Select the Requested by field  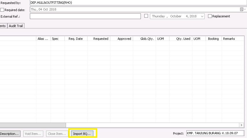point(137,3)
